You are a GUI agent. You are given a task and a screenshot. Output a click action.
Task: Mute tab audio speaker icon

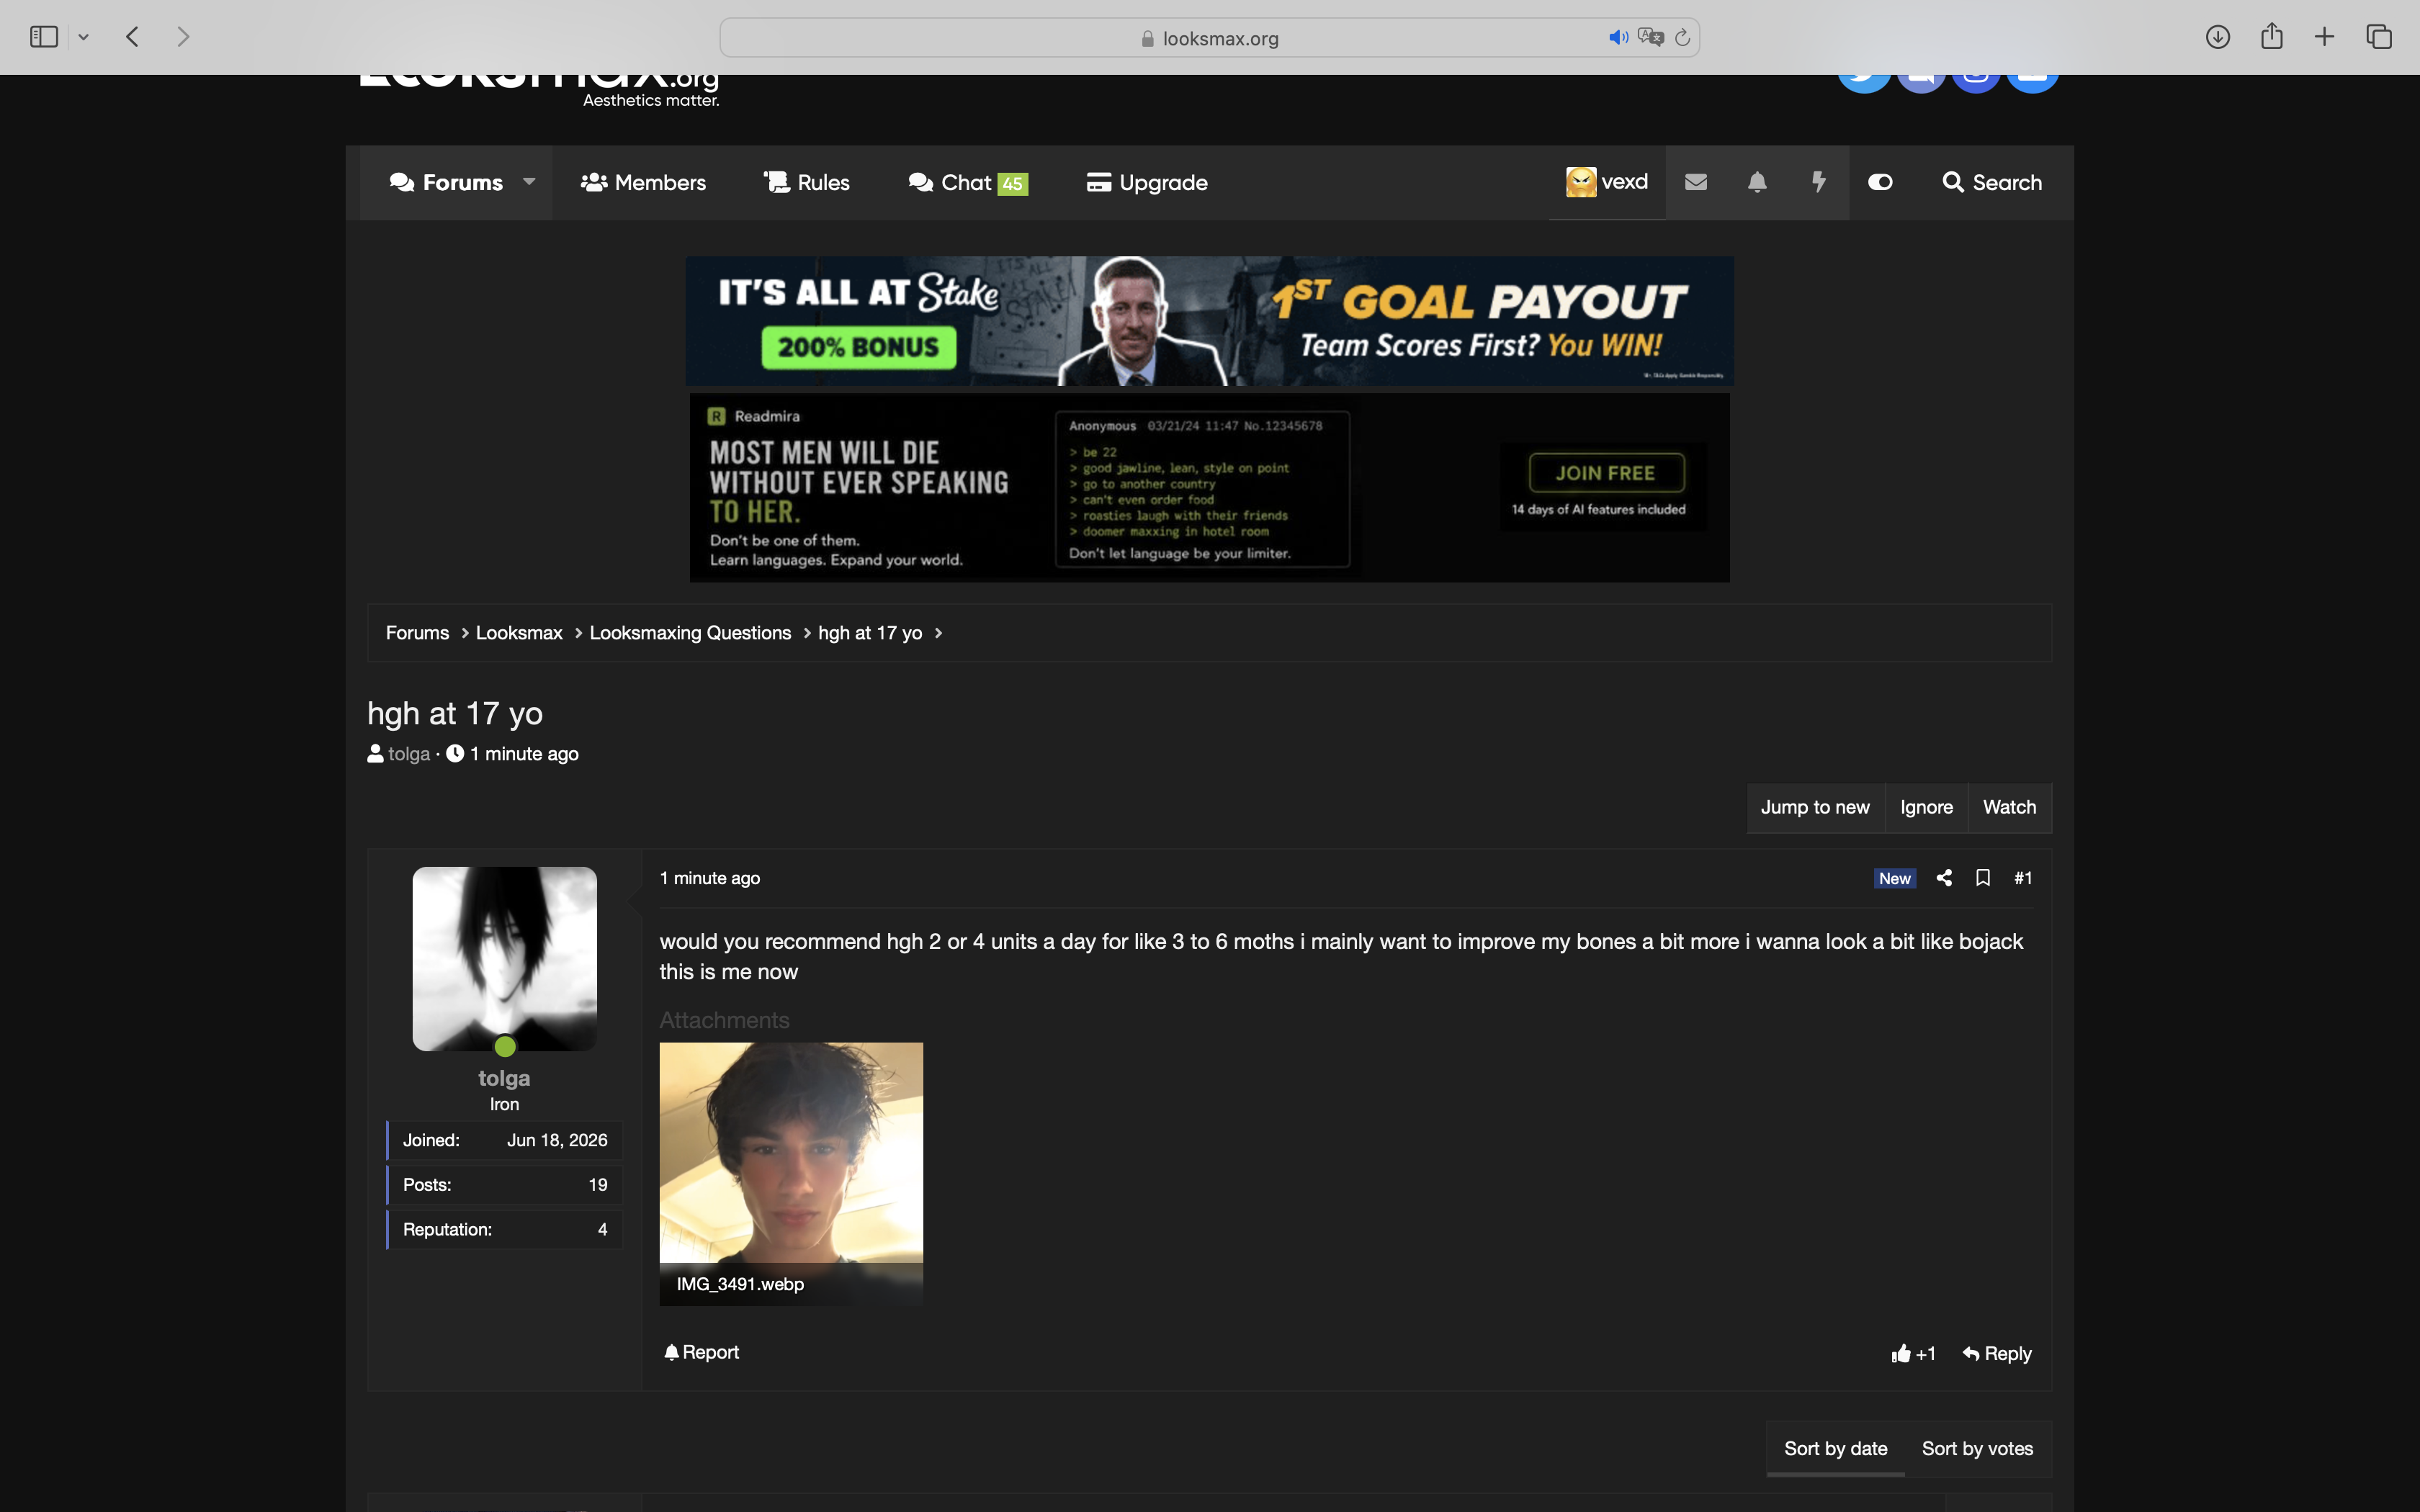click(x=1618, y=37)
